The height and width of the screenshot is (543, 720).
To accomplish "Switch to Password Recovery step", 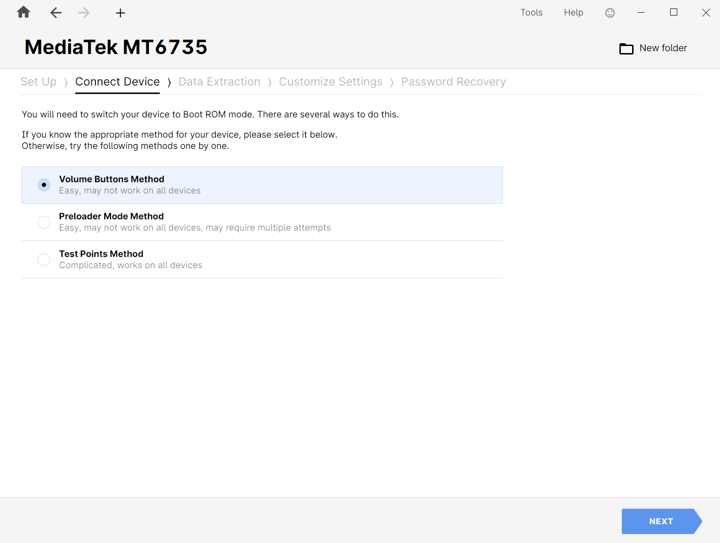I will [454, 82].
